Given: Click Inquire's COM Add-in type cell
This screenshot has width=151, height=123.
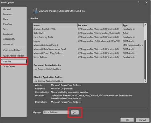Looking at the screenshot, I should click(129, 41).
